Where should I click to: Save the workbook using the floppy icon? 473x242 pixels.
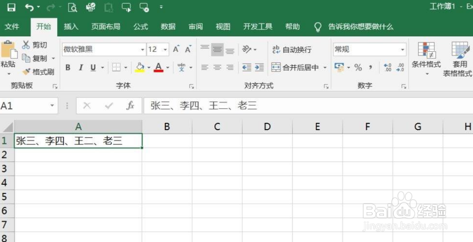(11, 7)
